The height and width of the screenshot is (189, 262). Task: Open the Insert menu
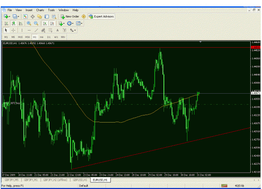coord(29,10)
